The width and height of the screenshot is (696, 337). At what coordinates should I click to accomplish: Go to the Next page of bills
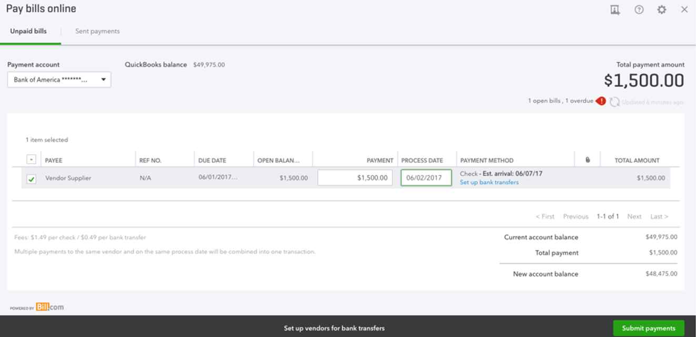634,216
